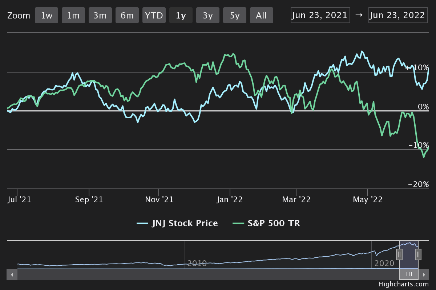Switch zoom to 6m

(x=127, y=16)
